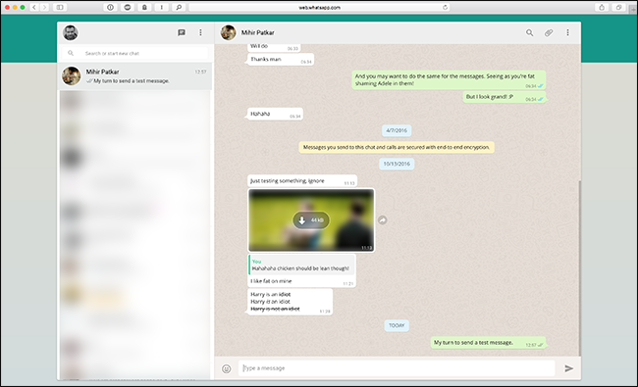
Task: Click the 4/7/2016 date marker
Action: [x=397, y=130]
